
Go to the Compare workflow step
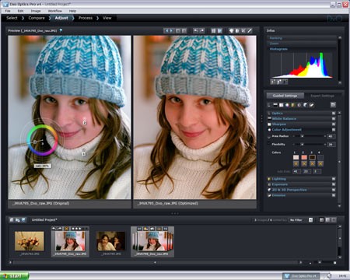(37, 18)
